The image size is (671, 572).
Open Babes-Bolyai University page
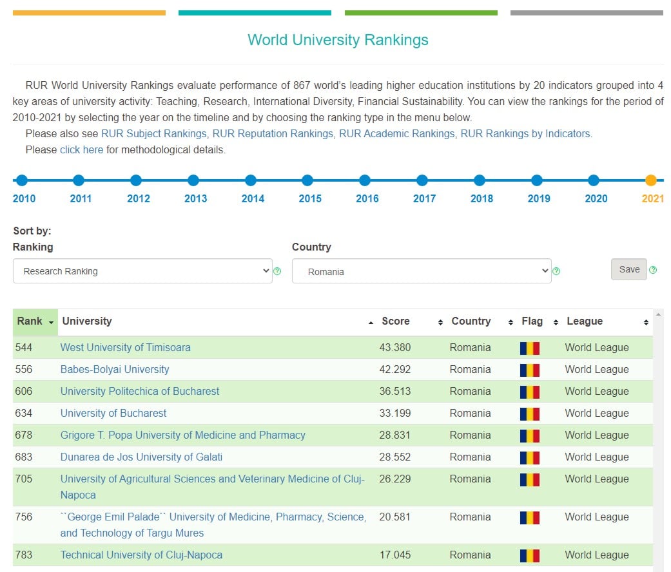(115, 369)
